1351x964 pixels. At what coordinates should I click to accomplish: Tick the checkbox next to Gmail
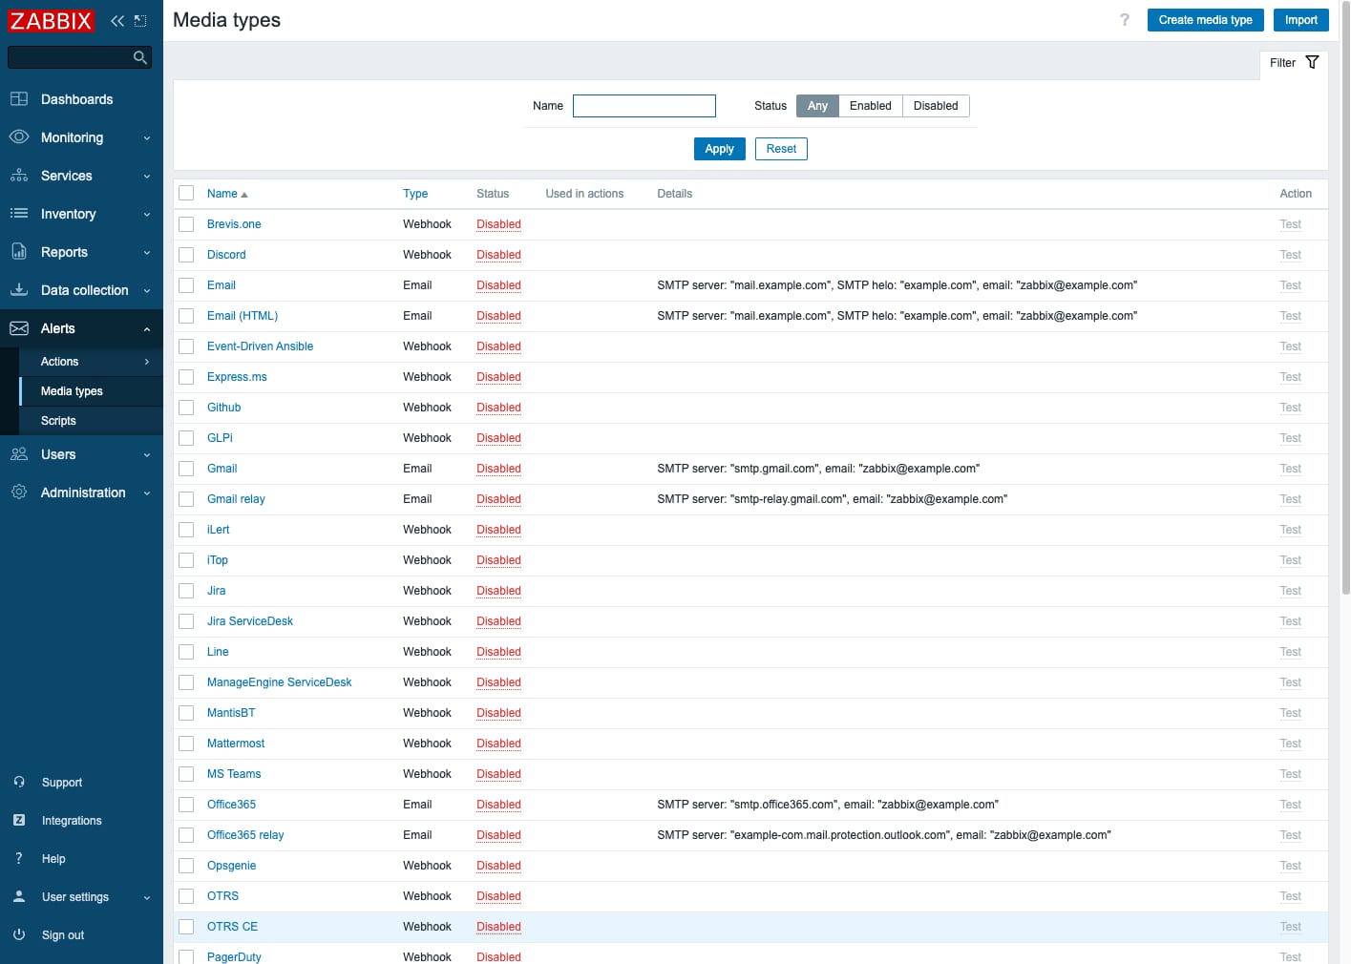[x=186, y=469]
